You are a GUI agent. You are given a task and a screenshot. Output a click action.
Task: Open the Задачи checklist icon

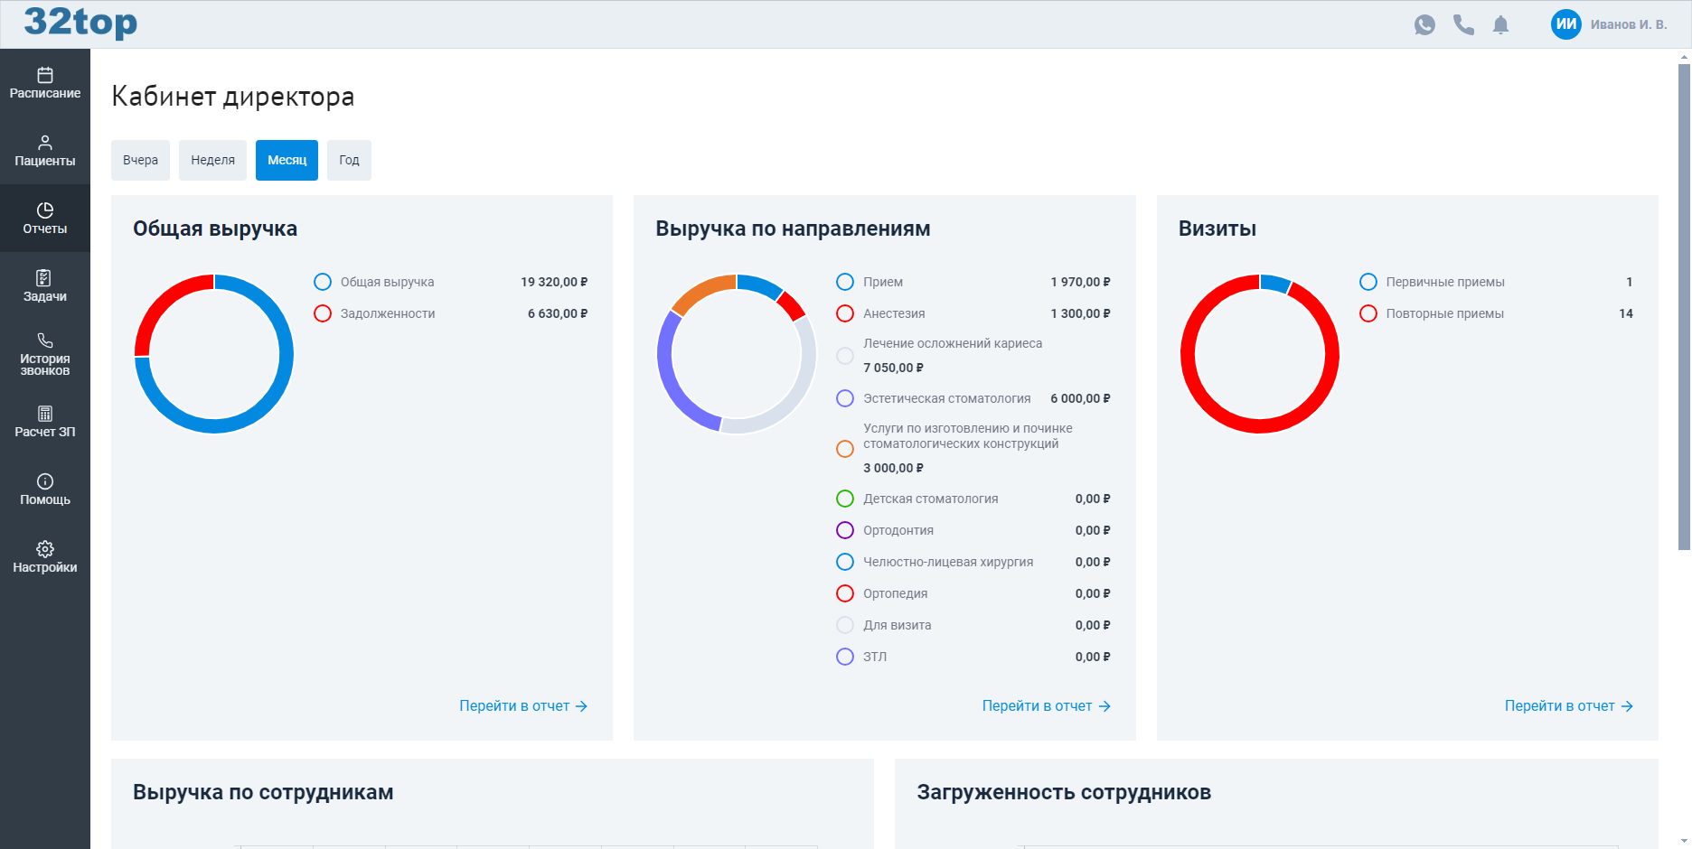click(44, 278)
